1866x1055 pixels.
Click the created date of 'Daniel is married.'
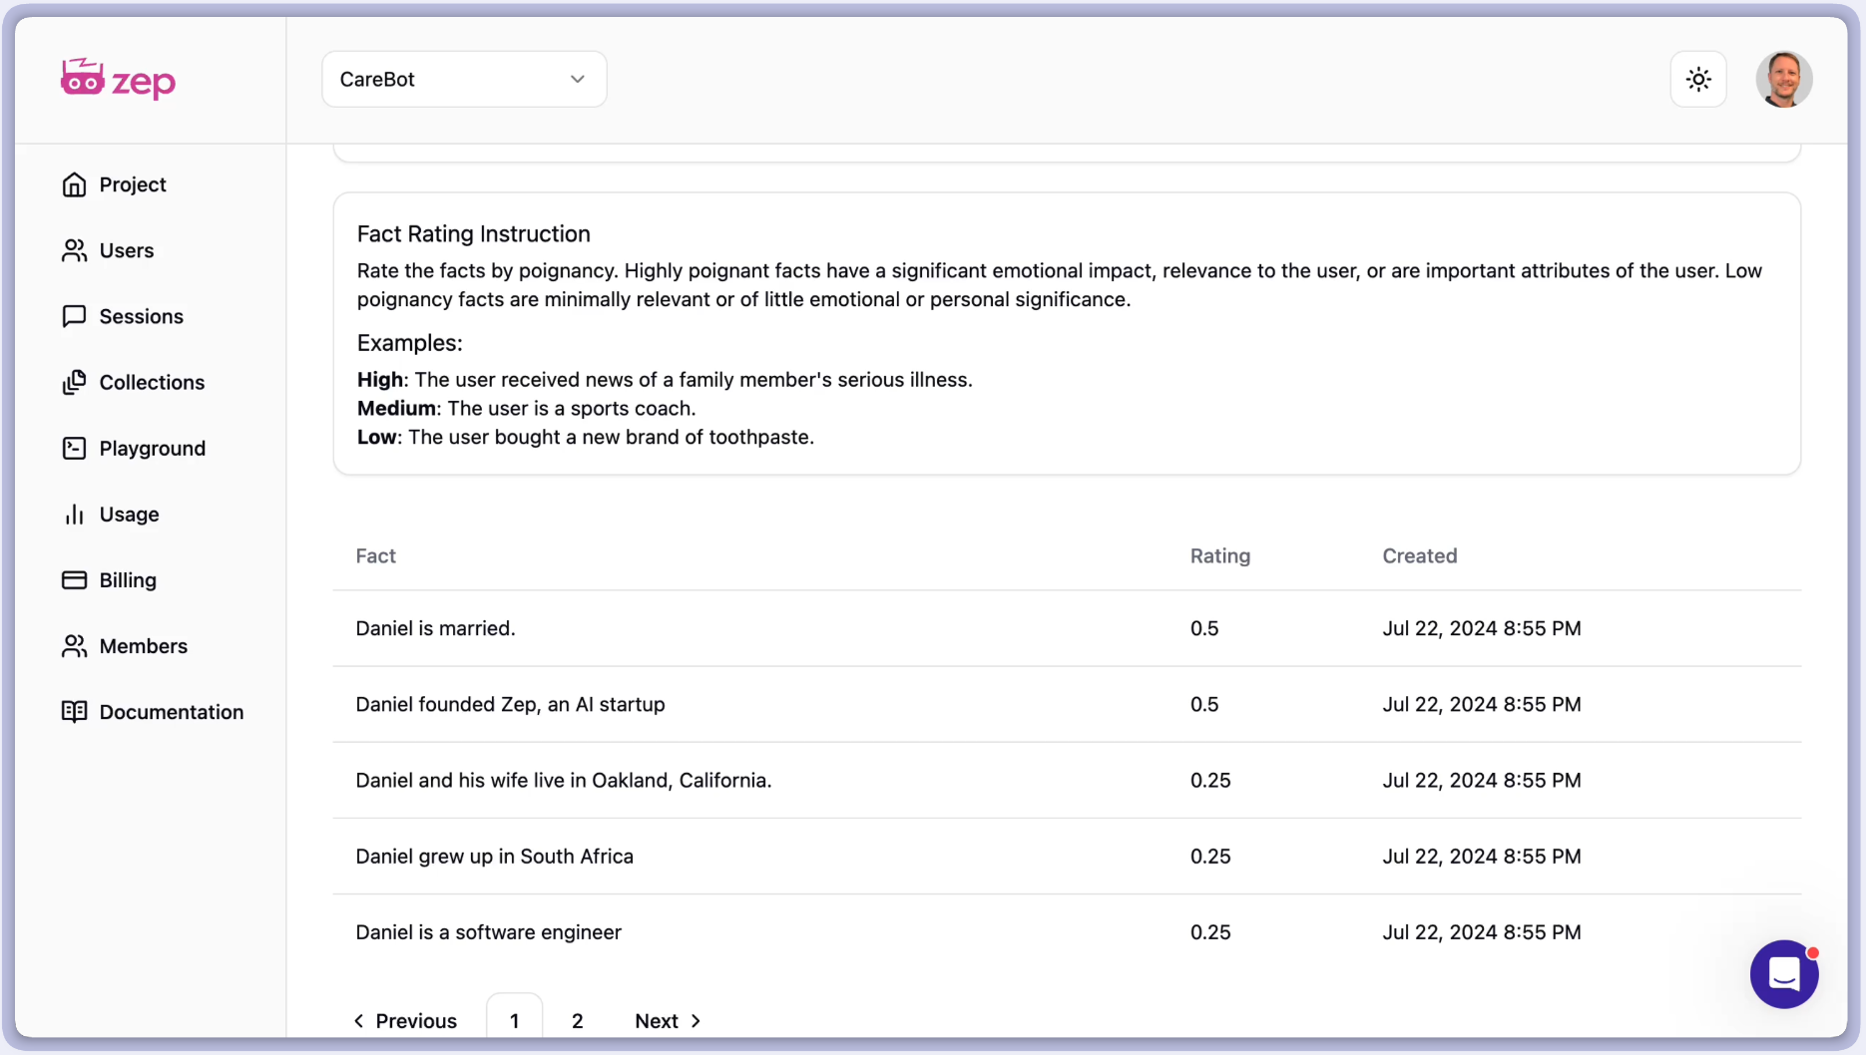[x=1482, y=628]
